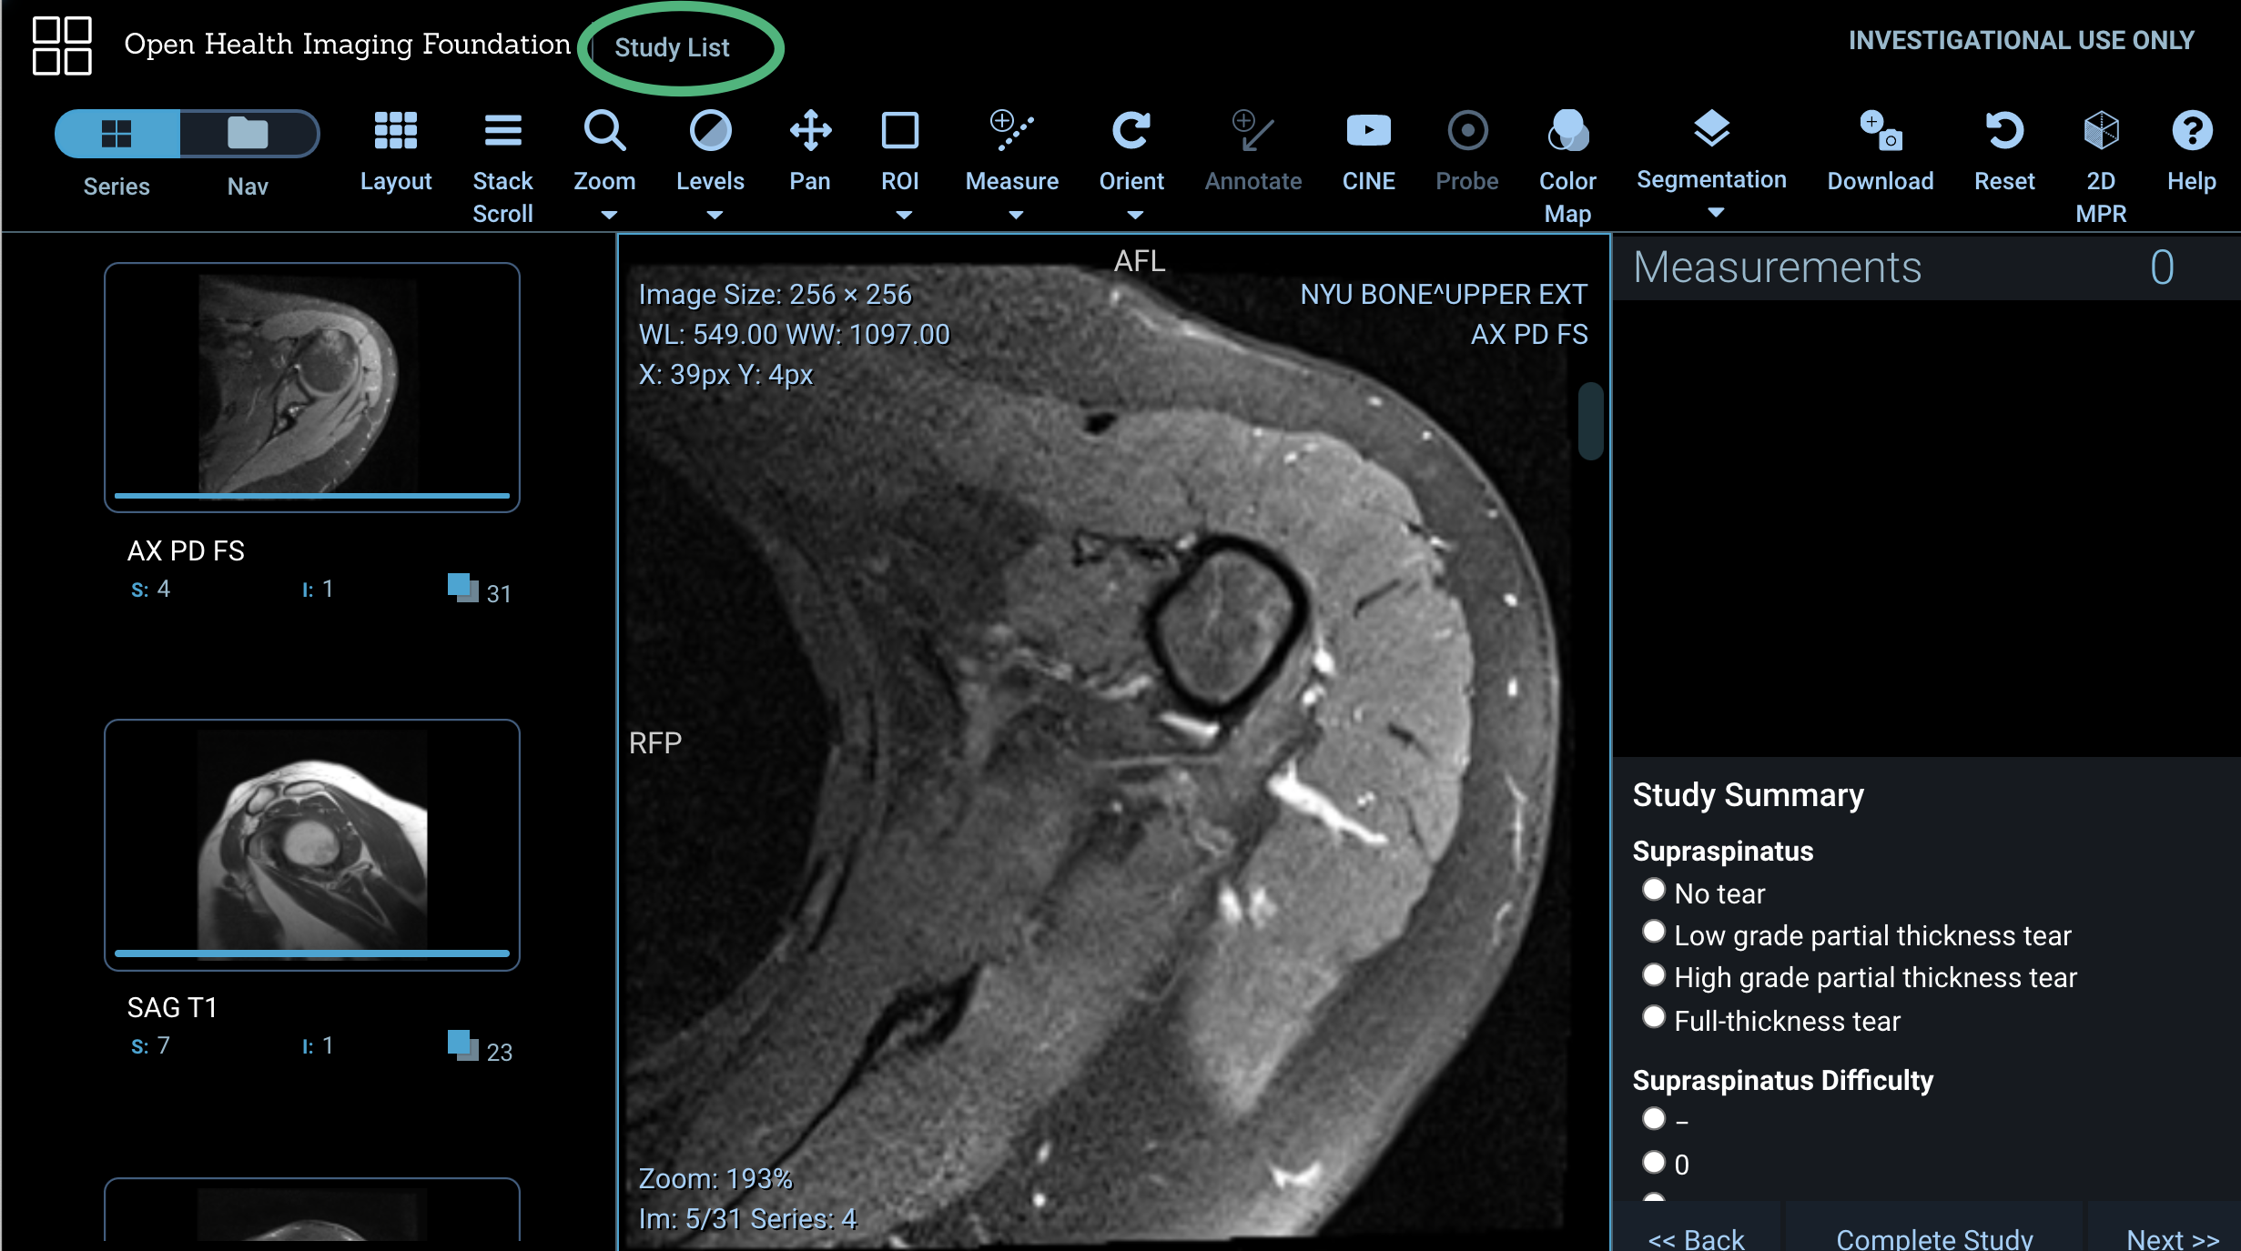
Task: Click the AX PD FS image count 31
Action: point(498,593)
